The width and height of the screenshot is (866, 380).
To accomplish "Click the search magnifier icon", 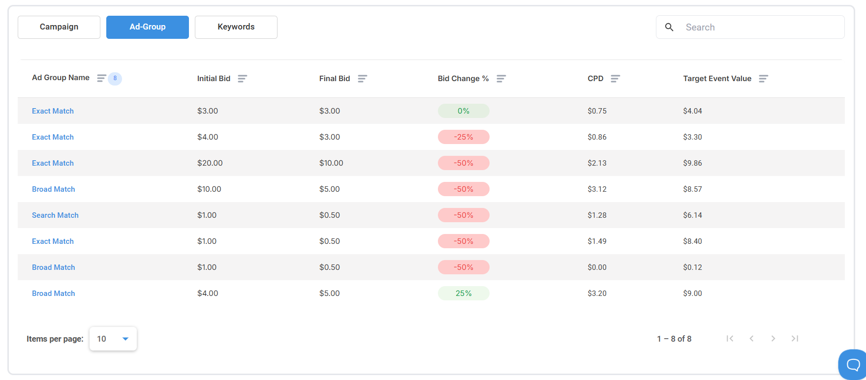I will click(669, 27).
